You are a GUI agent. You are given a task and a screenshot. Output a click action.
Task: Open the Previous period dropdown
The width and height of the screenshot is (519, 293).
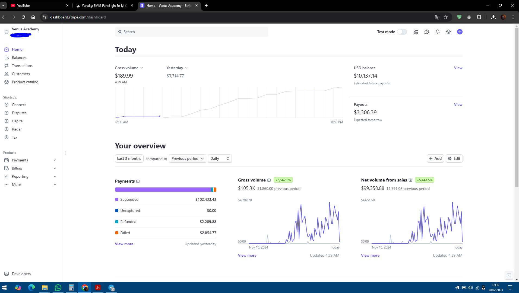point(187,158)
